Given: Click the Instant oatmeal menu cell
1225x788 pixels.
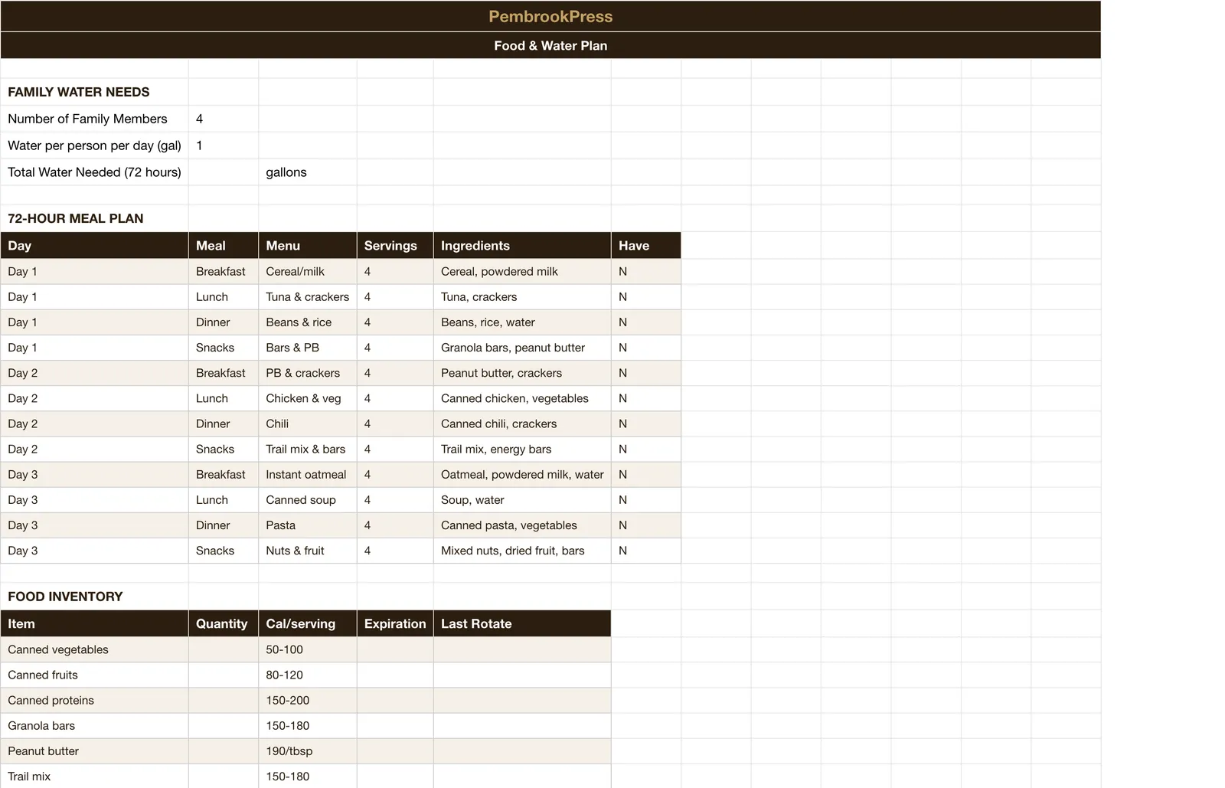Looking at the screenshot, I should [308, 475].
